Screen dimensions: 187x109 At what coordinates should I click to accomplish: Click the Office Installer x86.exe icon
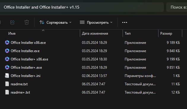(7, 42)
